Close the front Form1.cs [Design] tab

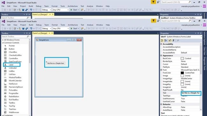(x=52, y=33)
